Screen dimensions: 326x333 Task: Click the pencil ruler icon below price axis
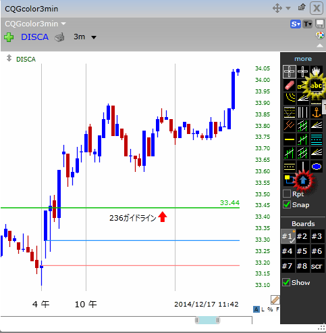coord(275,300)
